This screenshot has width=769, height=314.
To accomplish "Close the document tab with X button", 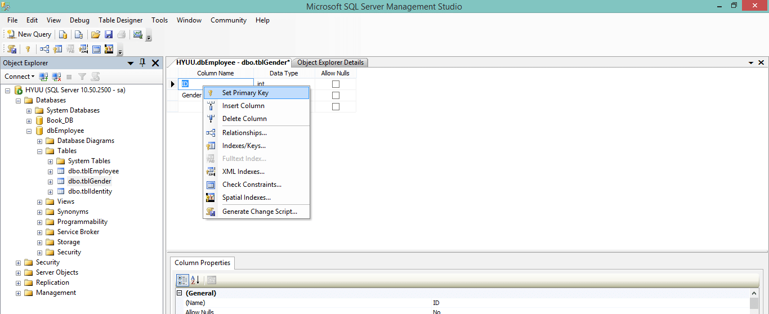I will [x=761, y=63].
